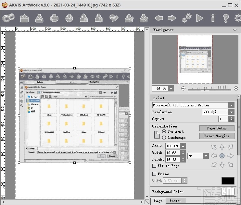Click the Scale stepper arrows
This screenshot has width=241, height=205.
click(183, 146)
